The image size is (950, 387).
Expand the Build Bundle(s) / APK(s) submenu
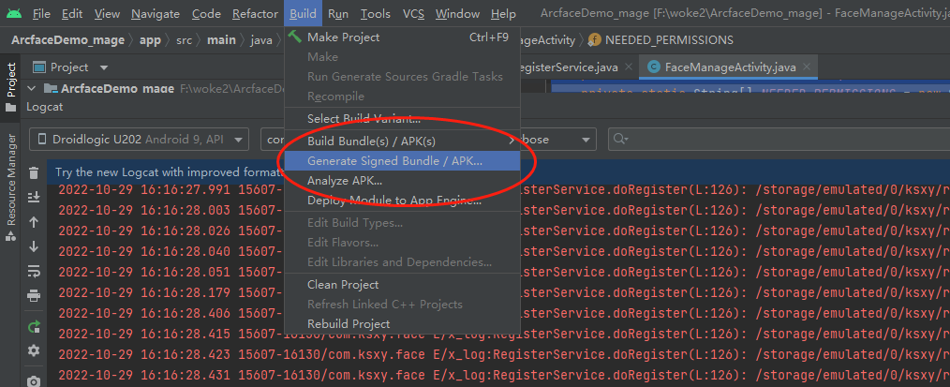tap(402, 141)
